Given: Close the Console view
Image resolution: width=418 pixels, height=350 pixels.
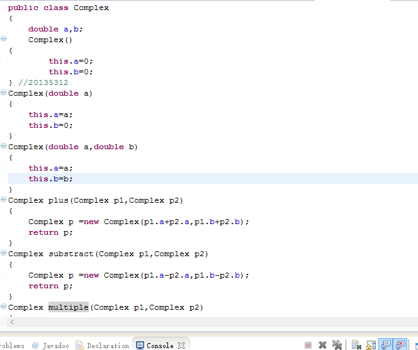Looking at the screenshot, I should pyautogui.click(x=181, y=346).
